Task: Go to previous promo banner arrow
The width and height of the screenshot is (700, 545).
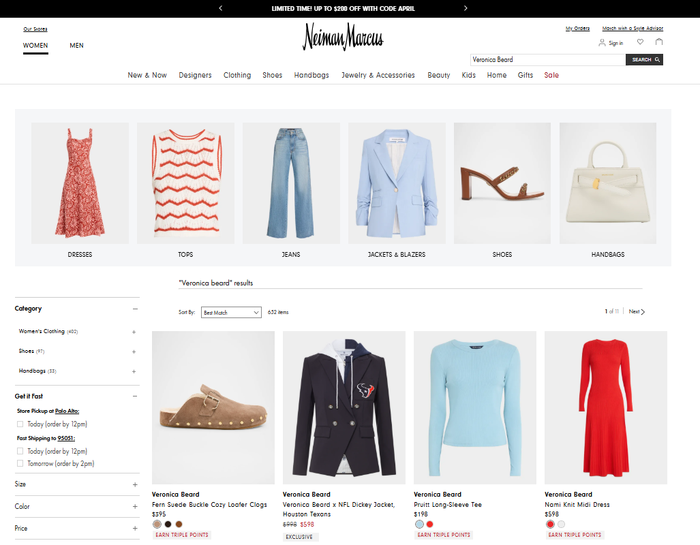Action: click(x=220, y=8)
